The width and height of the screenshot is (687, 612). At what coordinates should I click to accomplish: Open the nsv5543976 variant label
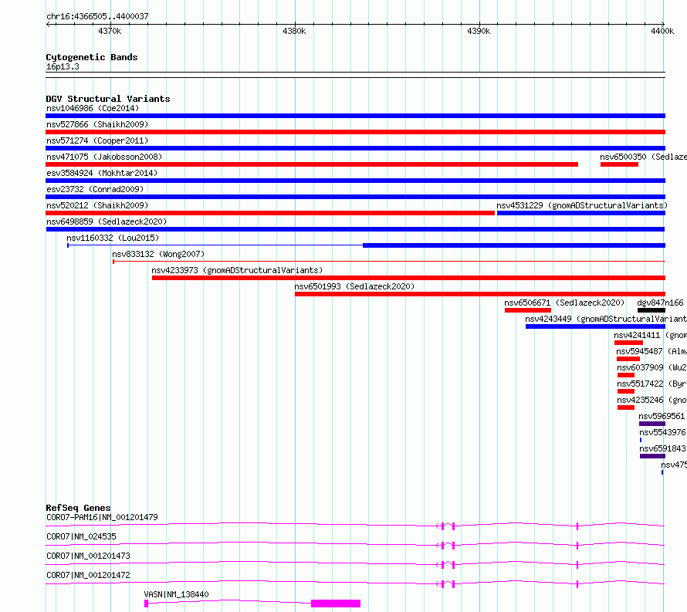coord(662,432)
